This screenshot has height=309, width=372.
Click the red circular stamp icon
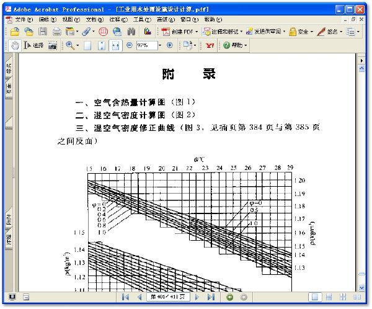pos(103,32)
